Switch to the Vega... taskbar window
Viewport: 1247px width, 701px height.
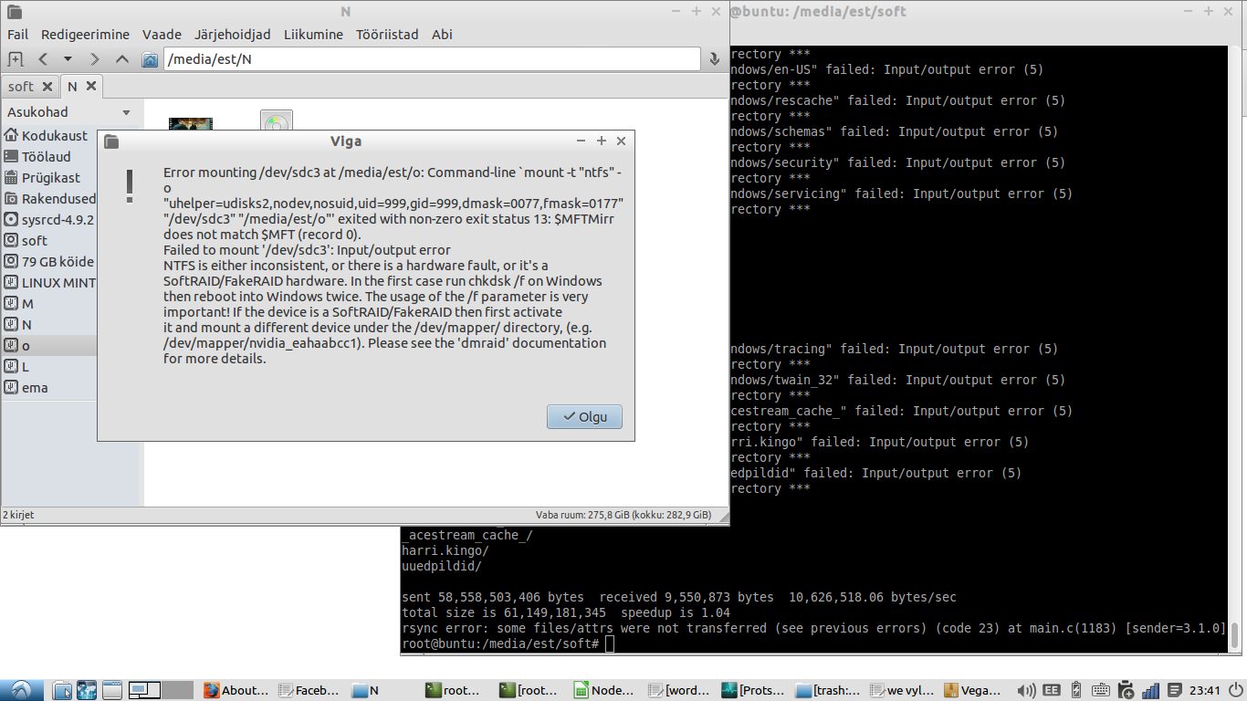pos(976,690)
